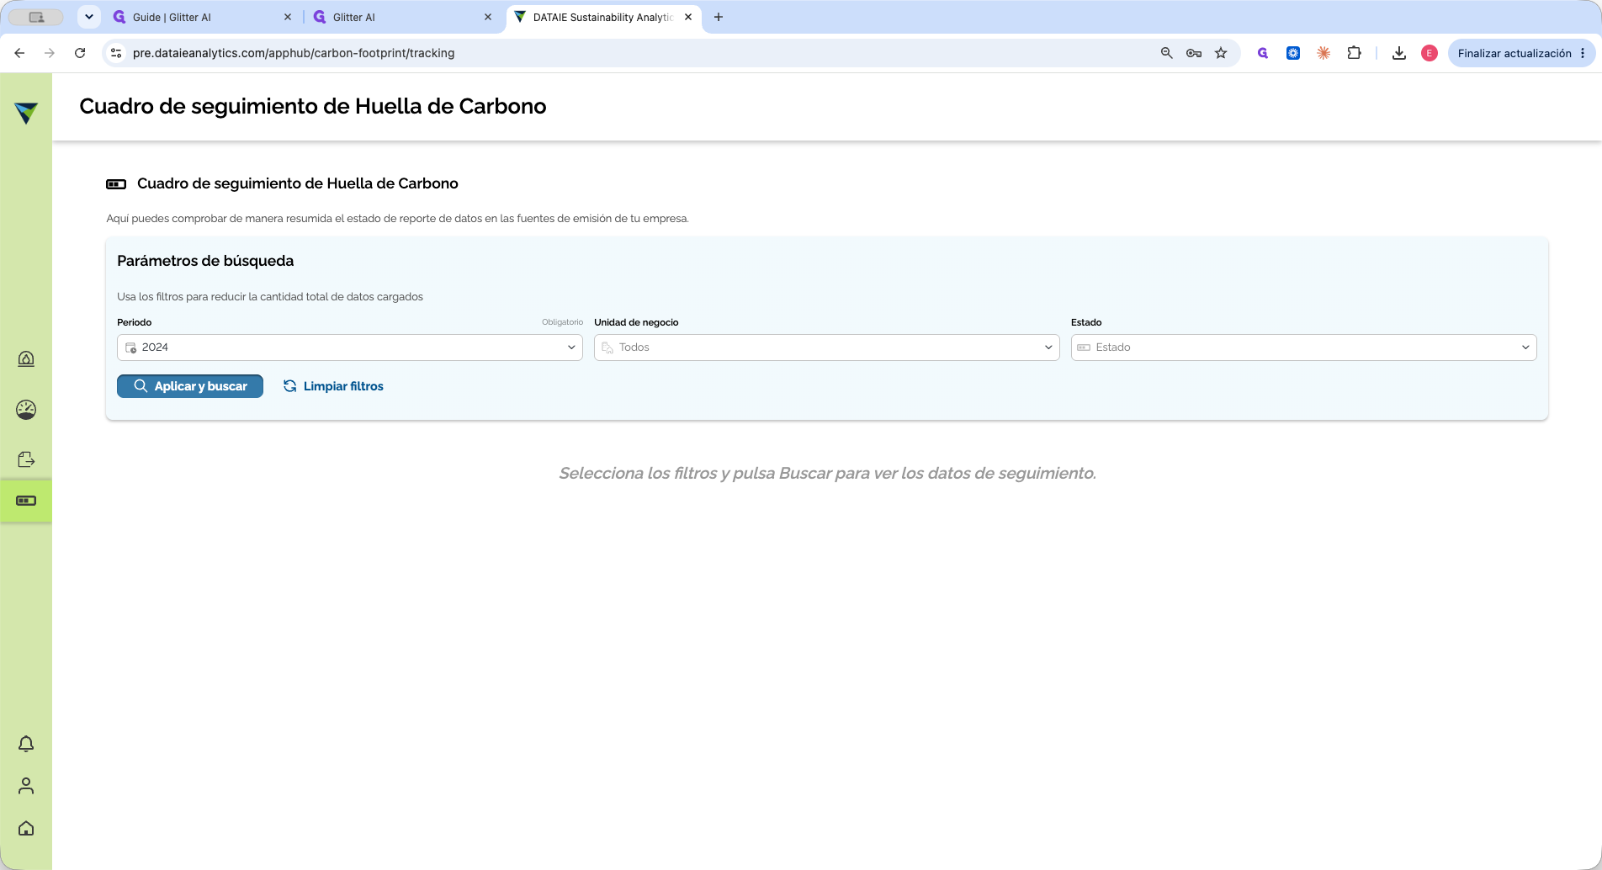This screenshot has width=1602, height=870.
Task: Click the browser address bar URL
Action: (x=294, y=53)
